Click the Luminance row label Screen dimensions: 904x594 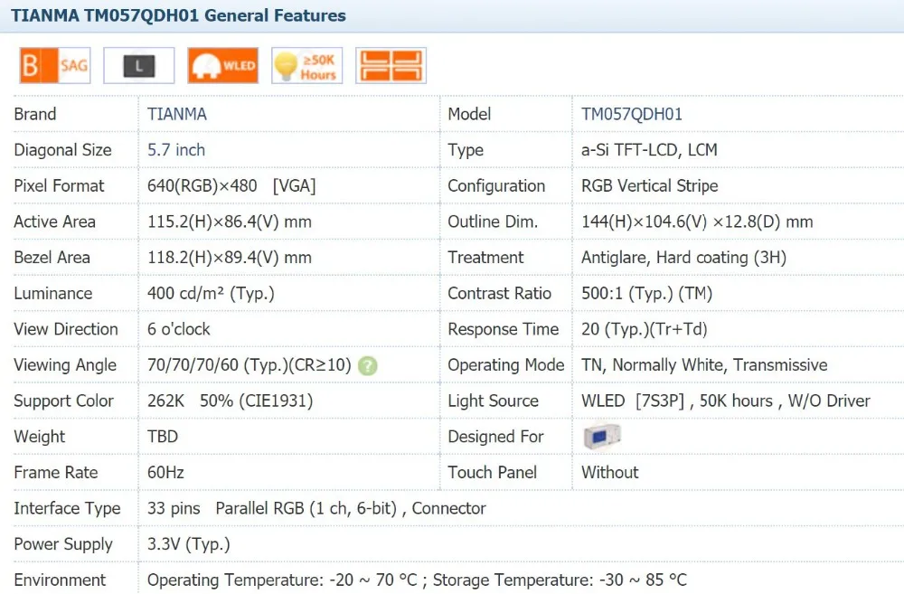pos(53,293)
